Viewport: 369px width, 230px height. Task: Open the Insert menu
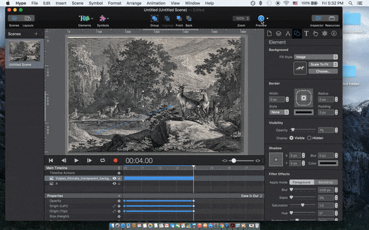point(61,3)
